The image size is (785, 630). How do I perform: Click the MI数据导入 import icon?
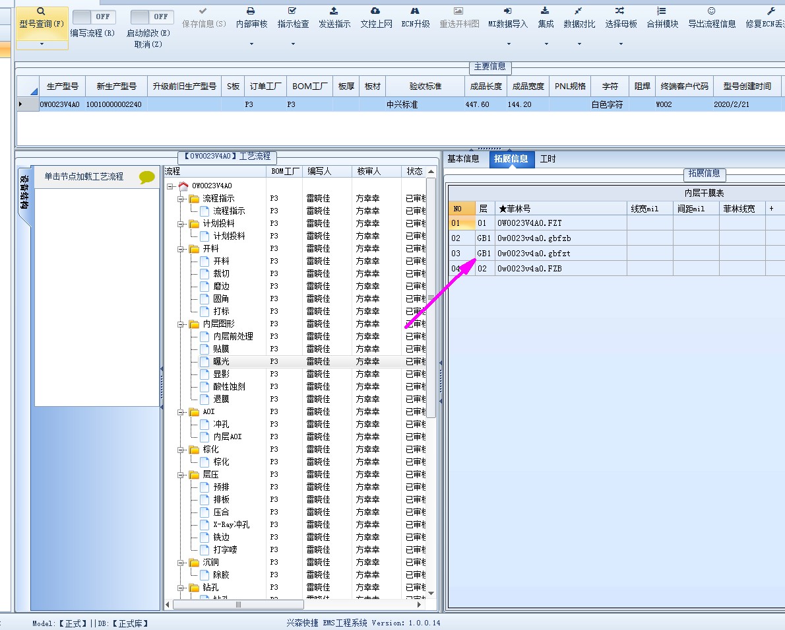click(508, 11)
